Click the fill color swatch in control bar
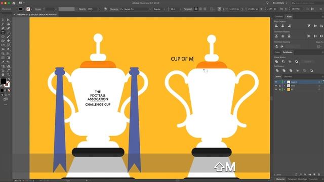This screenshot has width=324, height=182. [x=20, y=9]
